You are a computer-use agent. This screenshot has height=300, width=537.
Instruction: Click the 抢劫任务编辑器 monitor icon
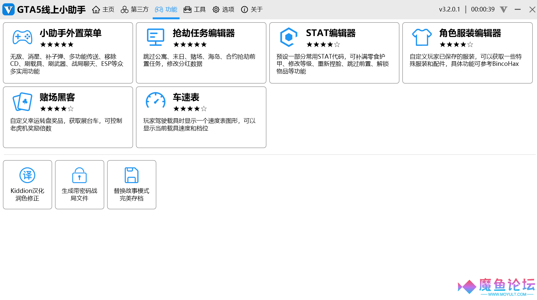click(x=156, y=37)
